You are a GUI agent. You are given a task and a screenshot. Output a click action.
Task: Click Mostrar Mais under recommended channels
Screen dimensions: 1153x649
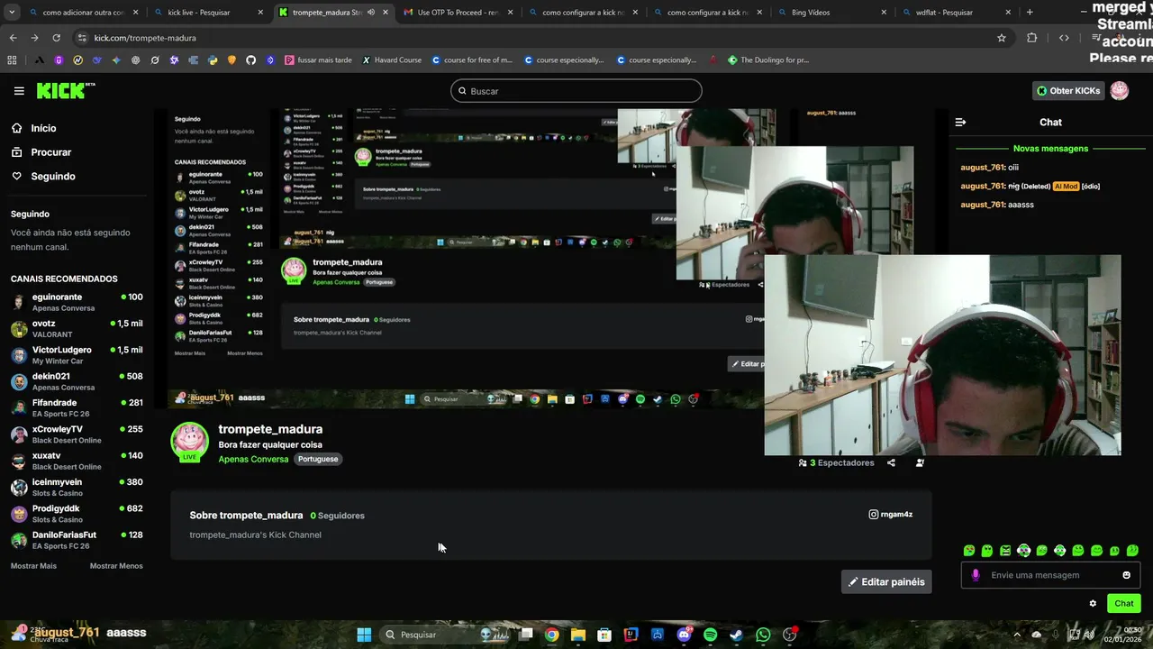(33, 566)
